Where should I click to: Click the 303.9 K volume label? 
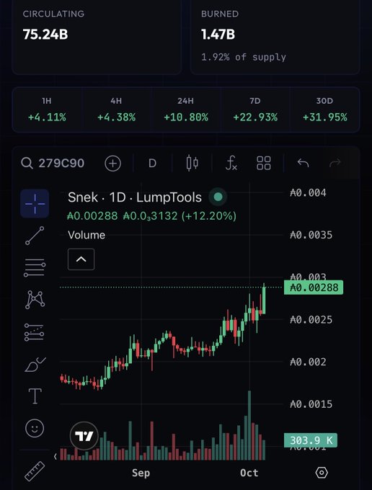(x=311, y=440)
